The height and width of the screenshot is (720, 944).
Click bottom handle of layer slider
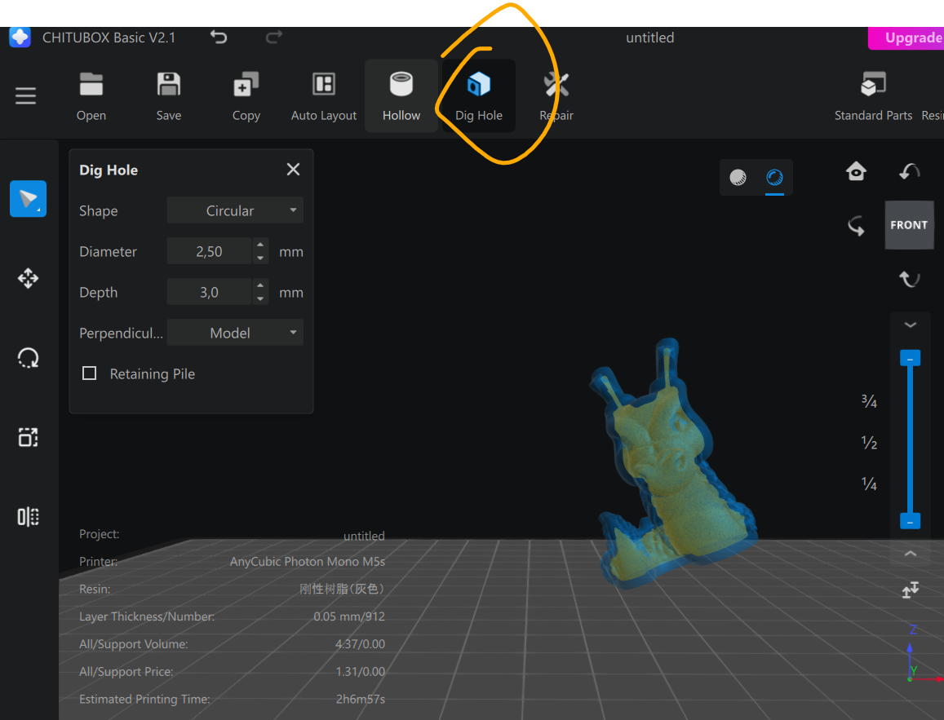pos(910,522)
